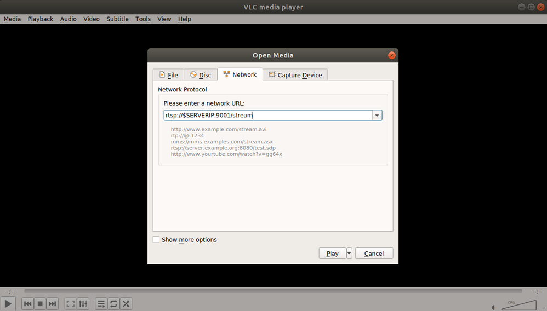Skip to next media track
The width and height of the screenshot is (547, 311).
(52, 304)
